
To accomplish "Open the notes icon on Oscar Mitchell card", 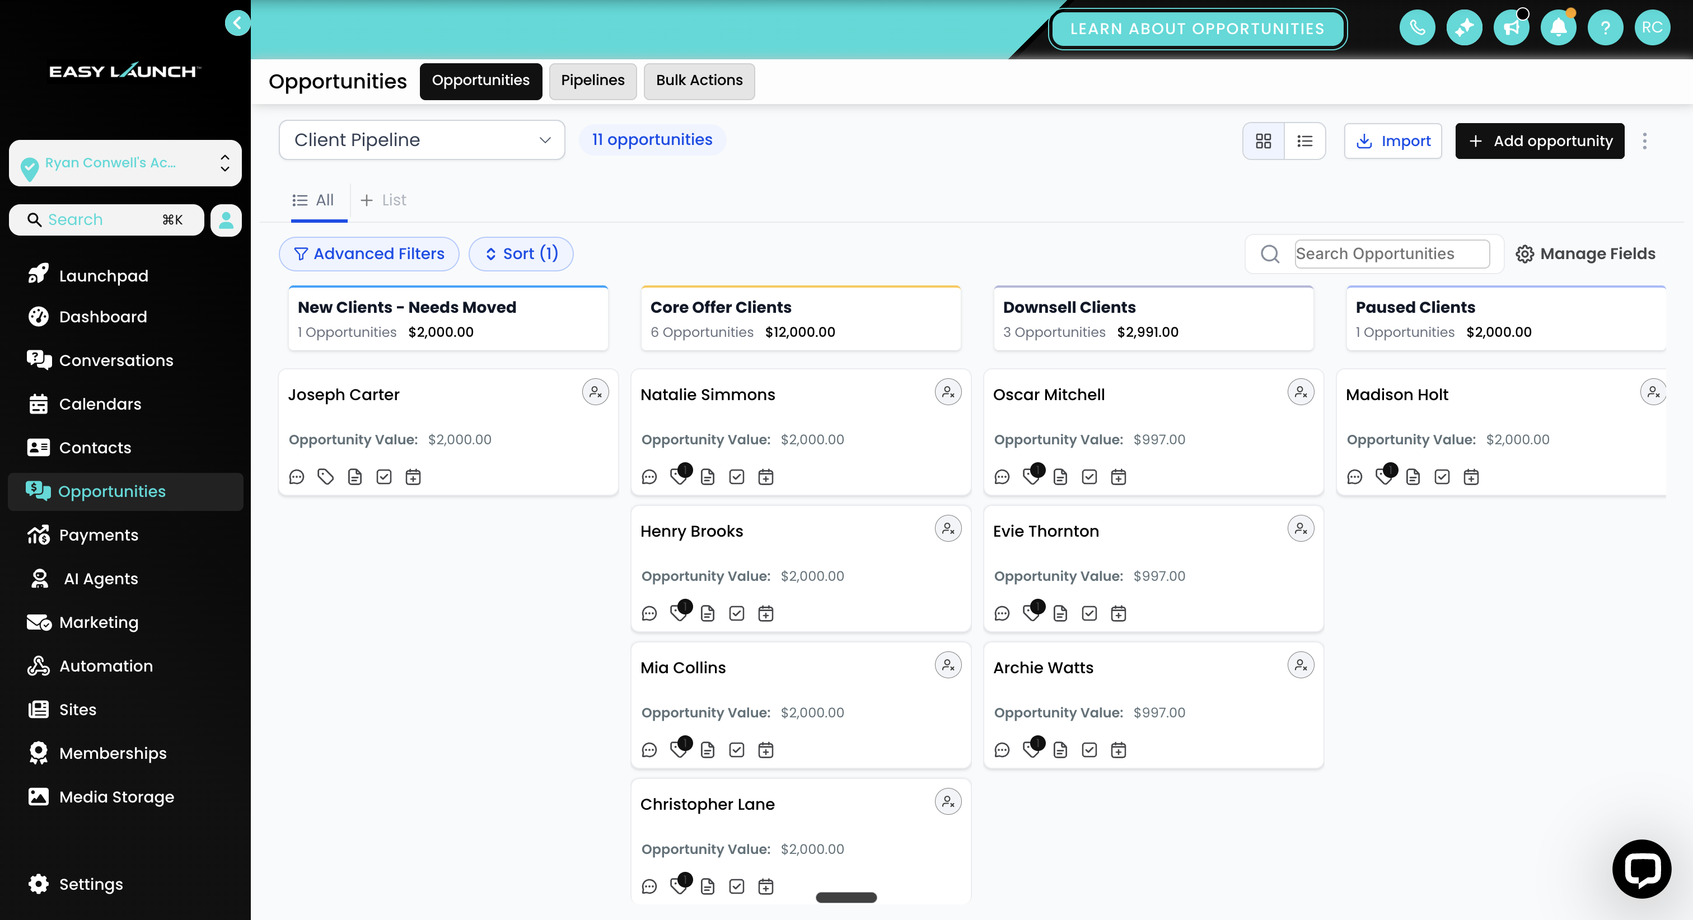I will coord(1059,477).
